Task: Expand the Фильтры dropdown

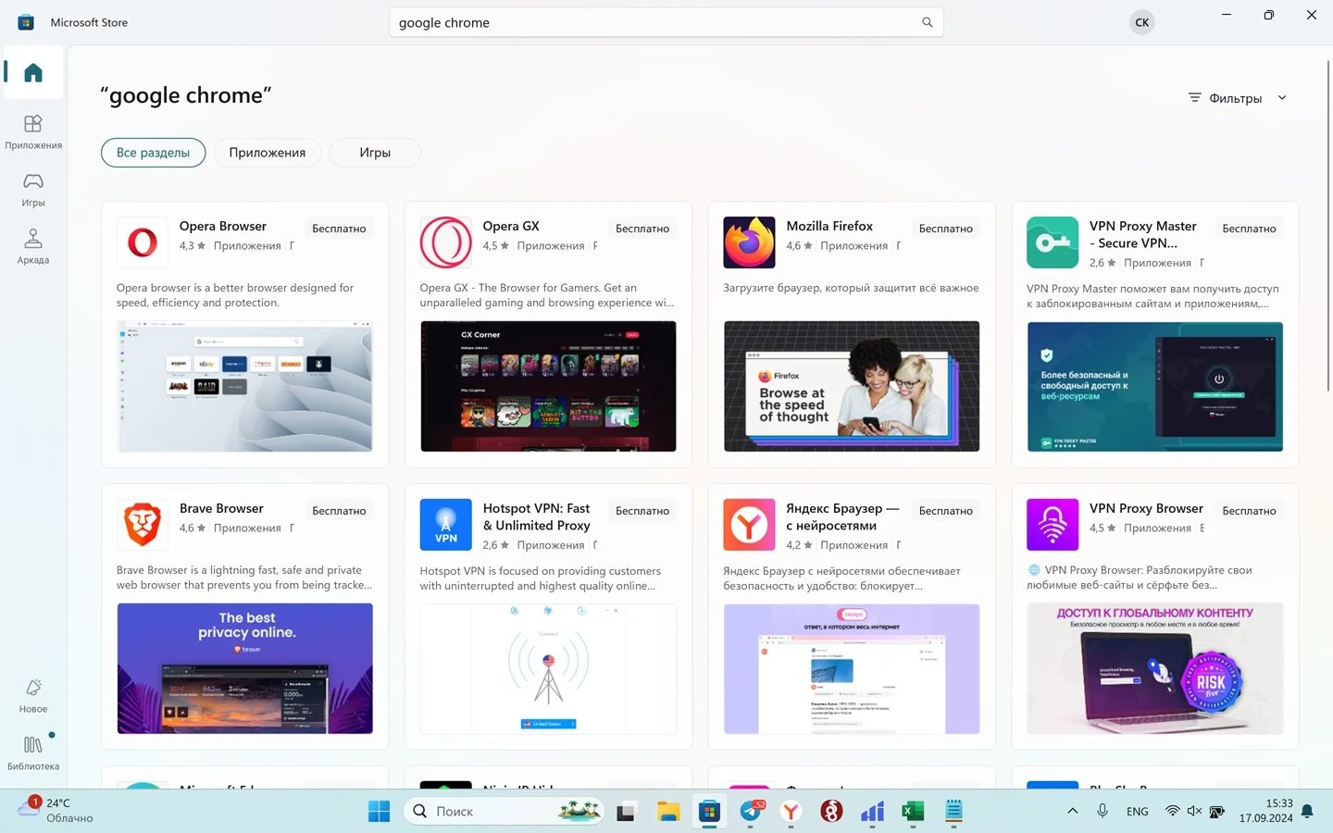Action: click(1238, 98)
